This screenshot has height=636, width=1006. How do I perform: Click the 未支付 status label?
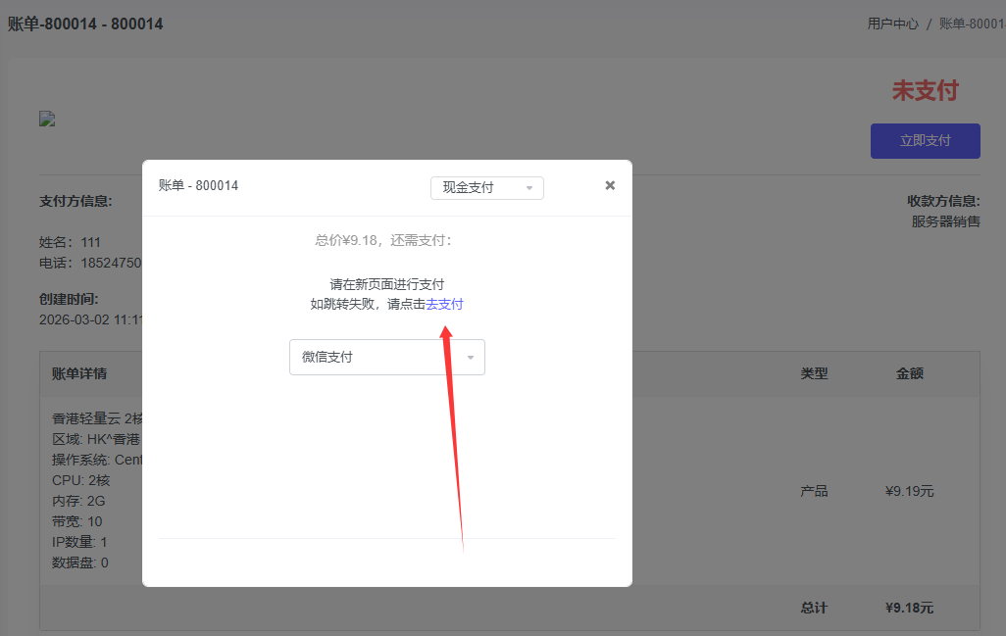coord(926,90)
